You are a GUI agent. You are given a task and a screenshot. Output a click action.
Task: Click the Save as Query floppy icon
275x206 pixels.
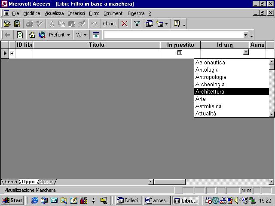17,24
